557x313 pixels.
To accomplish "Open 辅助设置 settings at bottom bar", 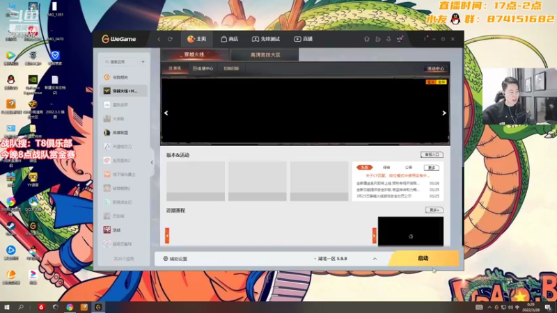I will pos(175,259).
